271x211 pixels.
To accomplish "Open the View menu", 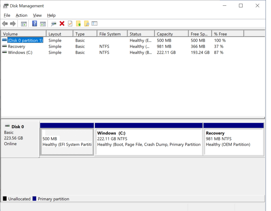I will [37, 15].
